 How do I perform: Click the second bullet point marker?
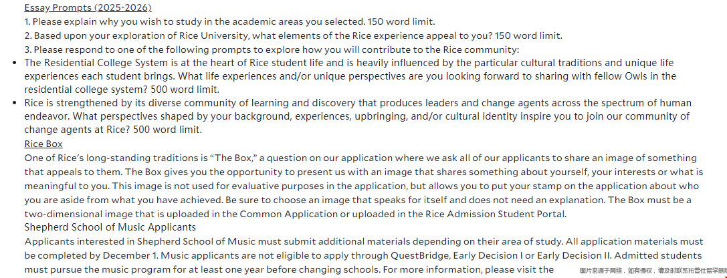(15, 104)
